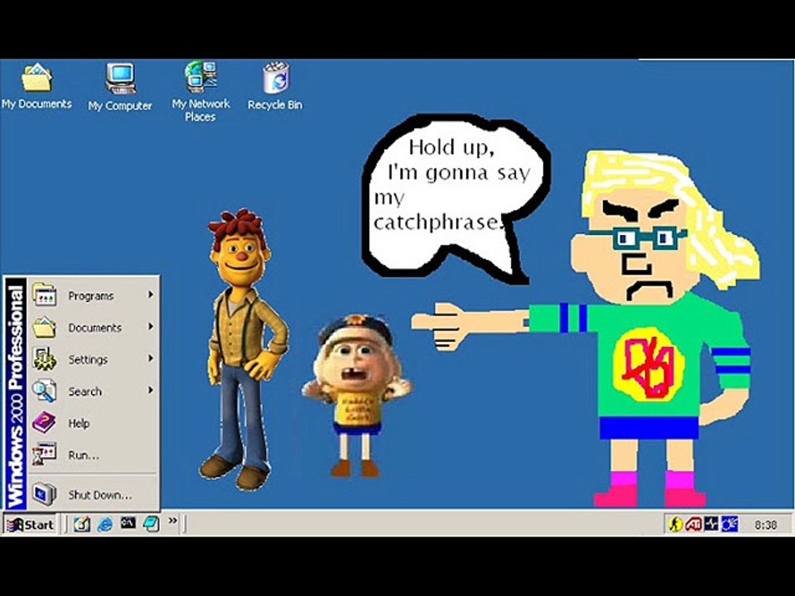Choose Help from the Start menu
This screenshot has width=795, height=596.
pyautogui.click(x=94, y=423)
